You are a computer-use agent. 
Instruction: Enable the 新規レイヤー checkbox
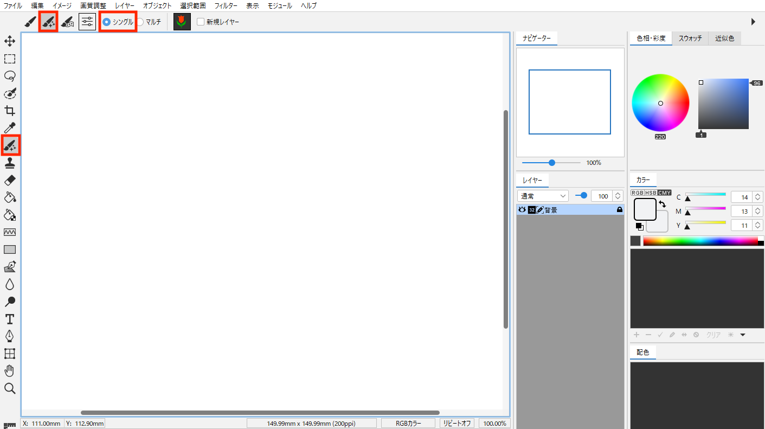click(201, 22)
